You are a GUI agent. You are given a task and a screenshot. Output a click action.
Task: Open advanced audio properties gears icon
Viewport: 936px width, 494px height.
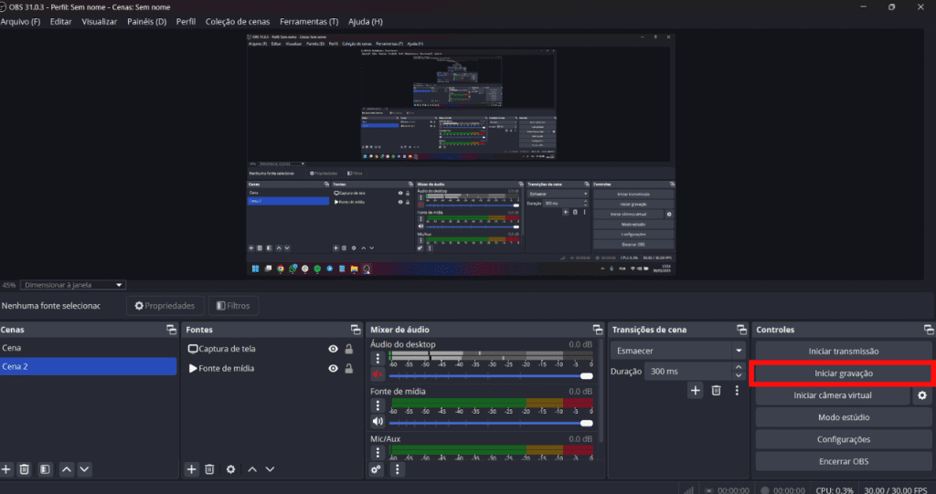point(376,469)
